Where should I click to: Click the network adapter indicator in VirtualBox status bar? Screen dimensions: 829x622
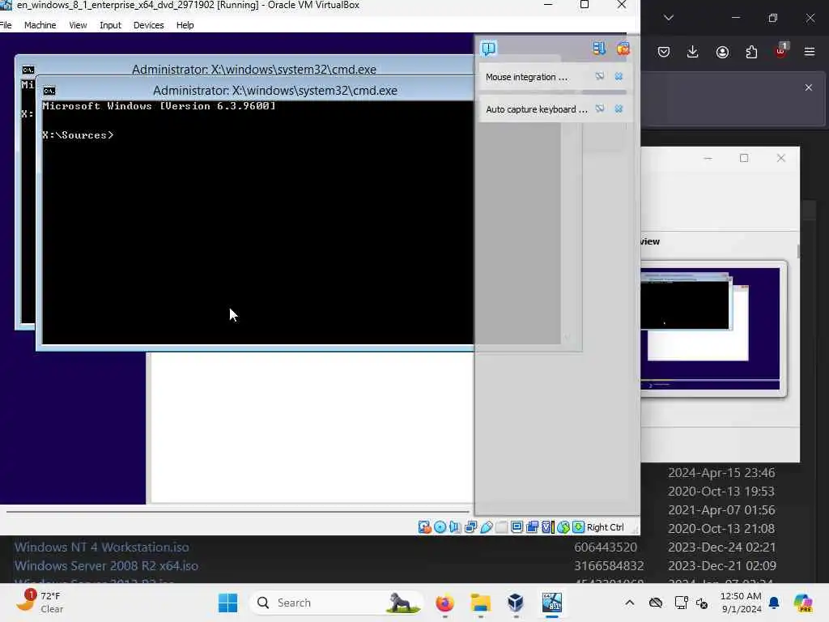coord(470,526)
